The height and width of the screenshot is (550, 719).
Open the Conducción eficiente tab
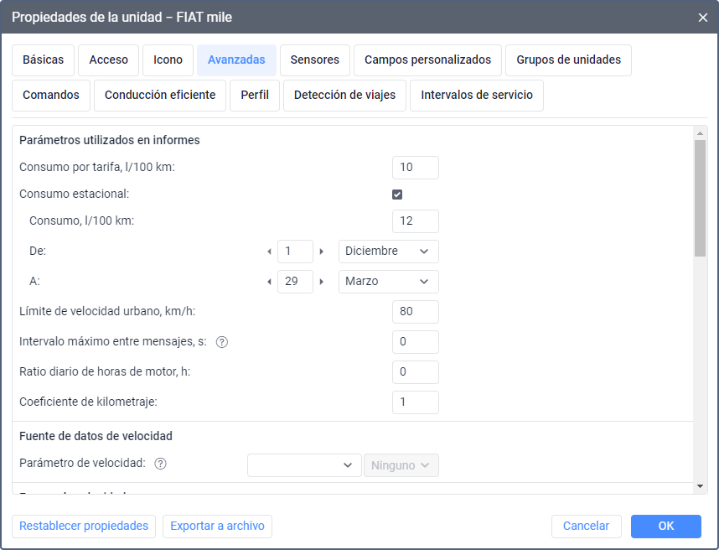click(x=160, y=96)
